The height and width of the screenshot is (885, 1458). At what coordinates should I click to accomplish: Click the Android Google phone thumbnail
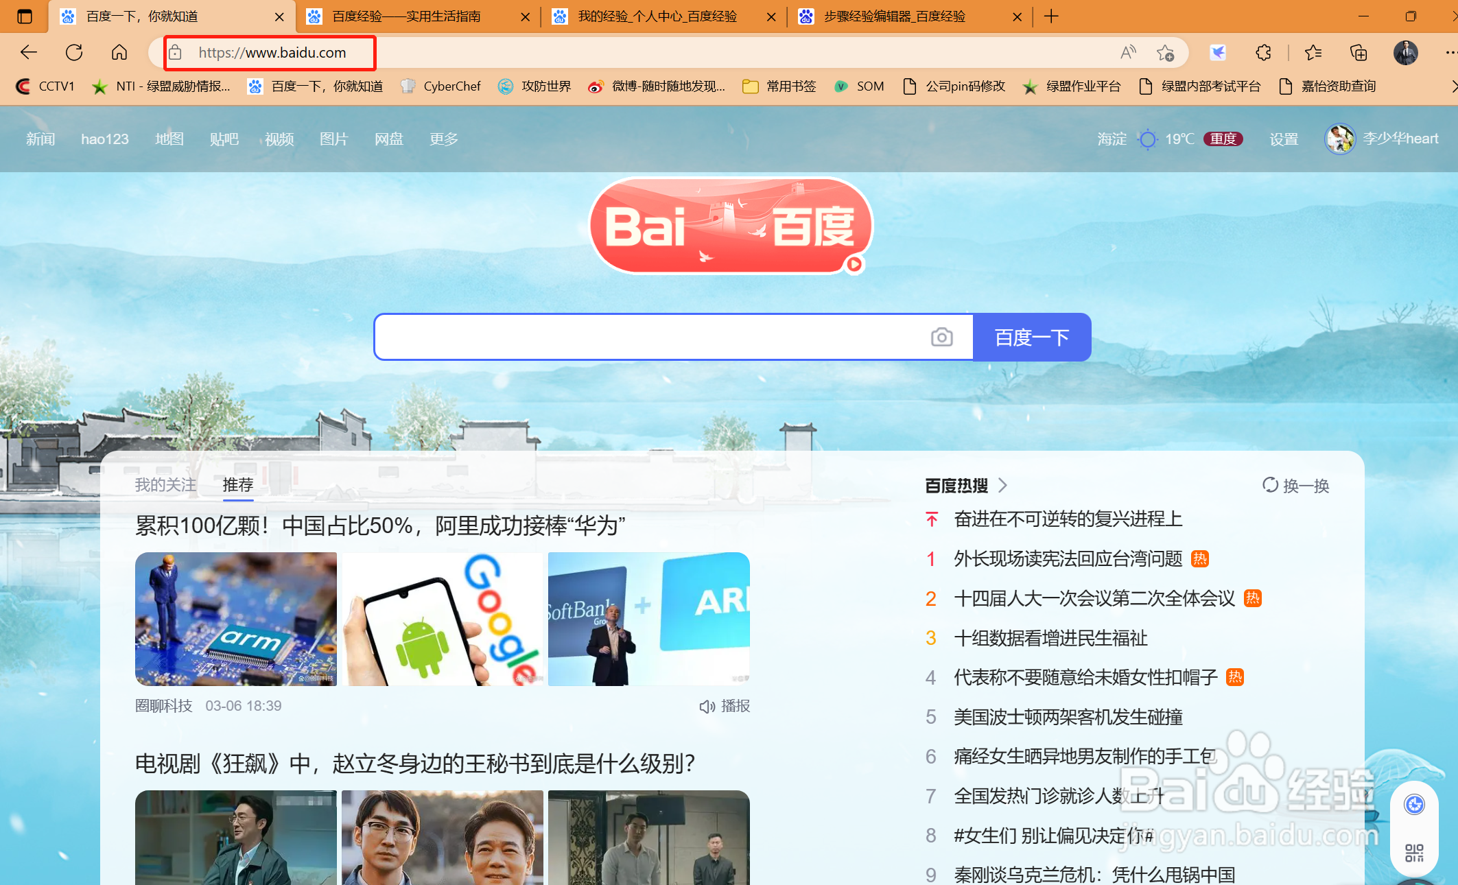click(443, 619)
